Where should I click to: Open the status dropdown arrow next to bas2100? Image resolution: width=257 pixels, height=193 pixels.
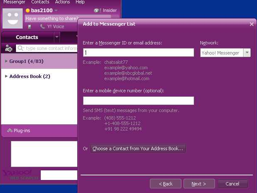click(x=56, y=10)
